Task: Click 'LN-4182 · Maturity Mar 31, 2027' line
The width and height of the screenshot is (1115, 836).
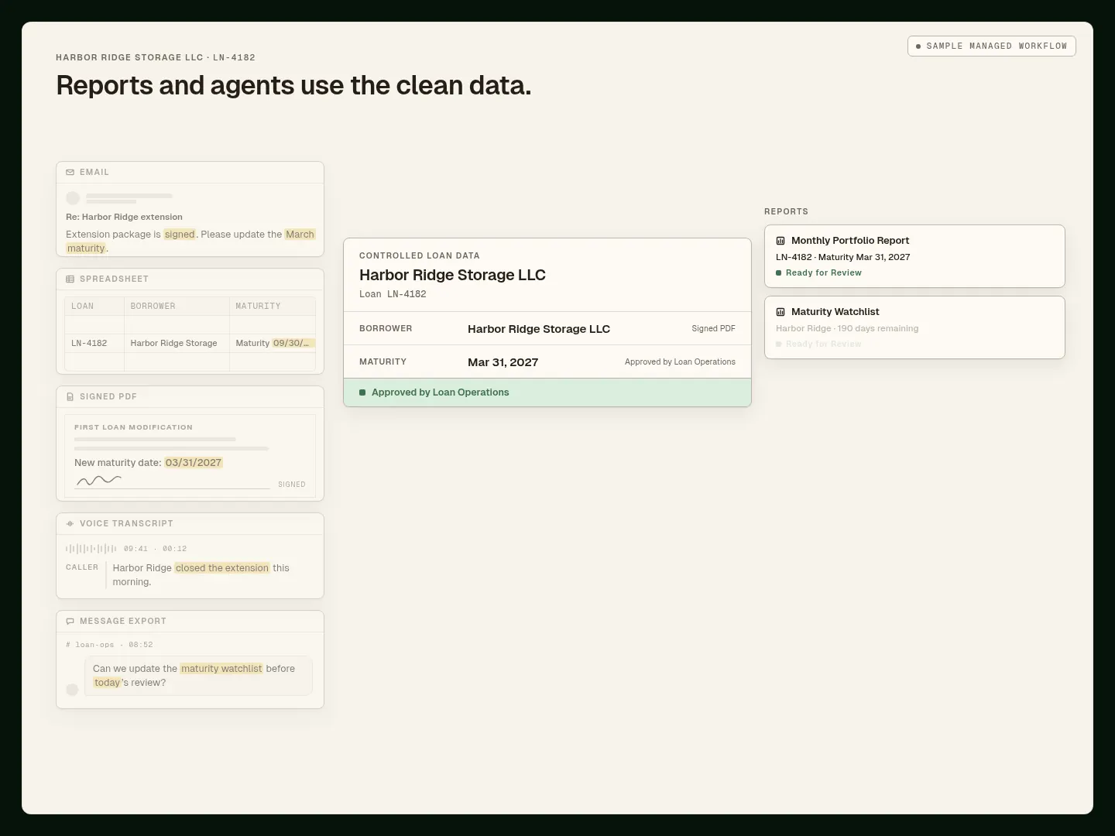Action: pyautogui.click(x=842, y=257)
